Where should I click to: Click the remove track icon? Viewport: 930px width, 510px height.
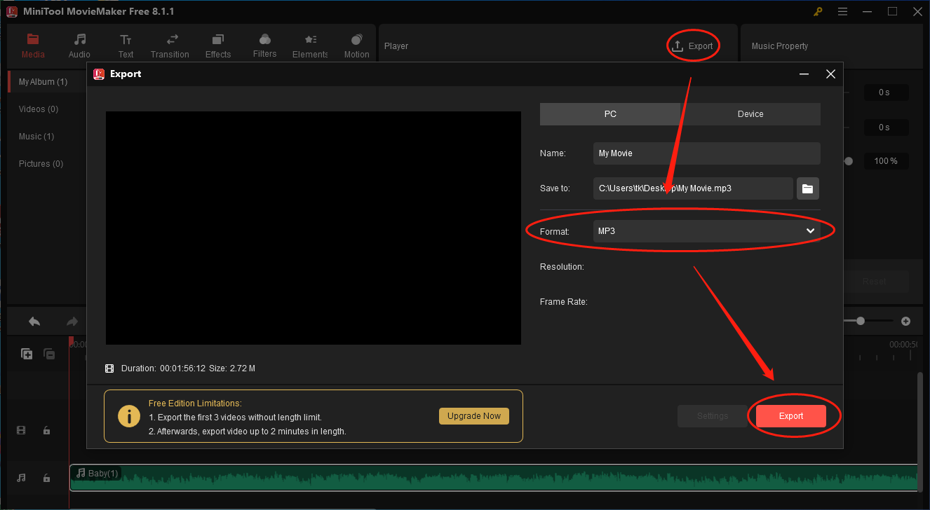coord(49,354)
